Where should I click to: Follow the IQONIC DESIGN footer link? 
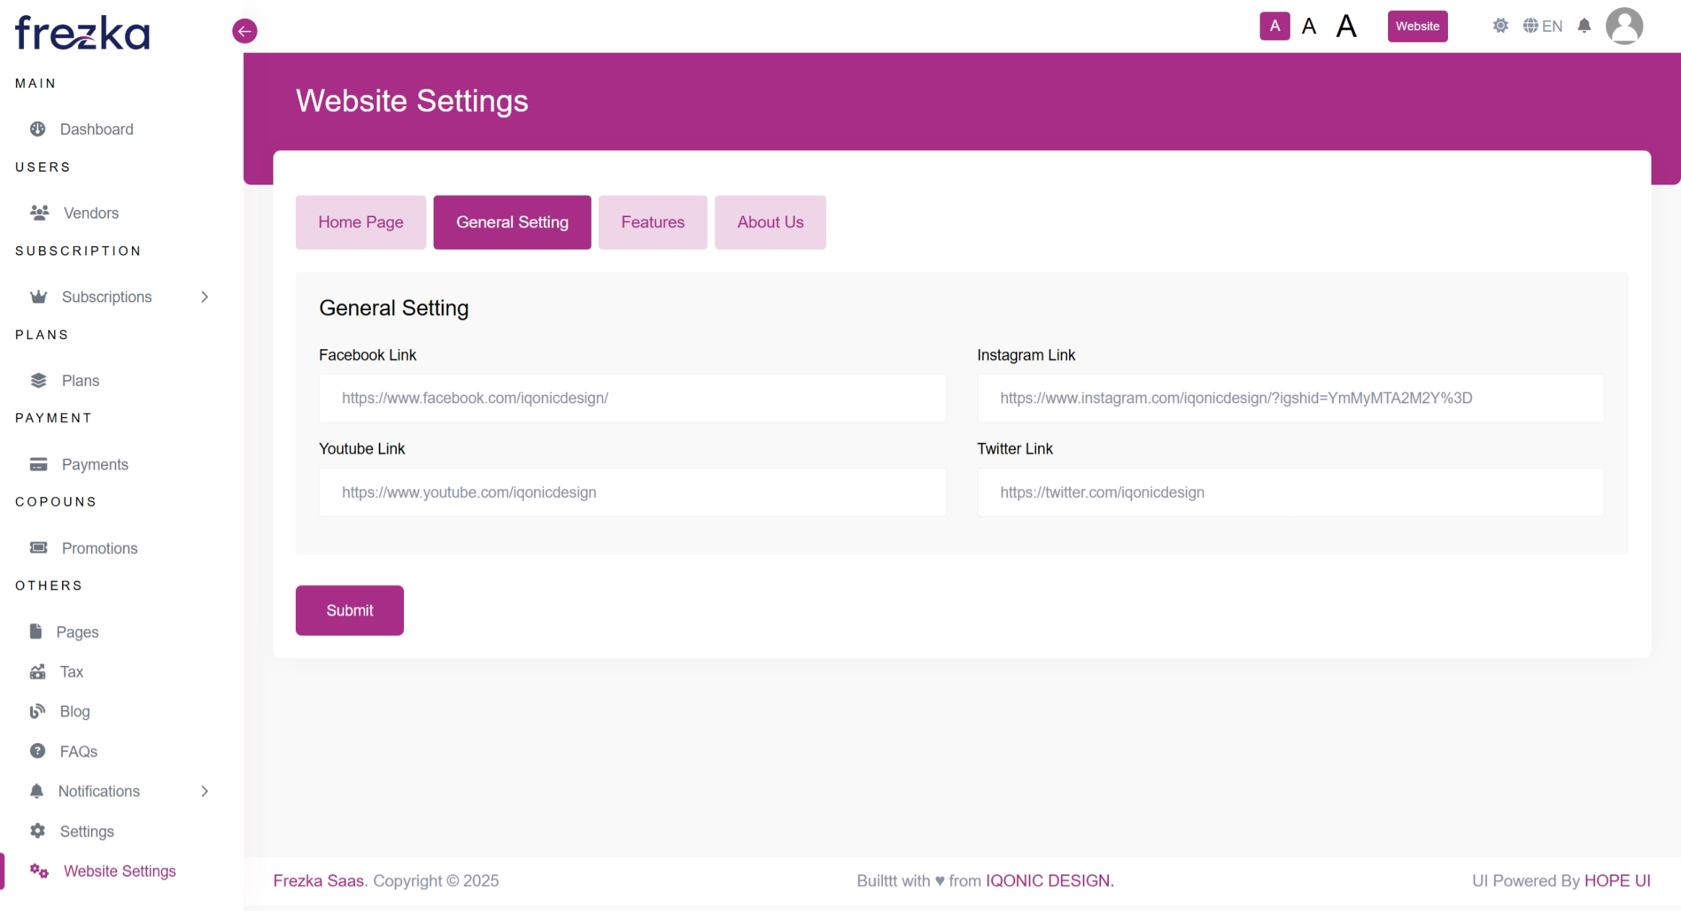(1049, 881)
